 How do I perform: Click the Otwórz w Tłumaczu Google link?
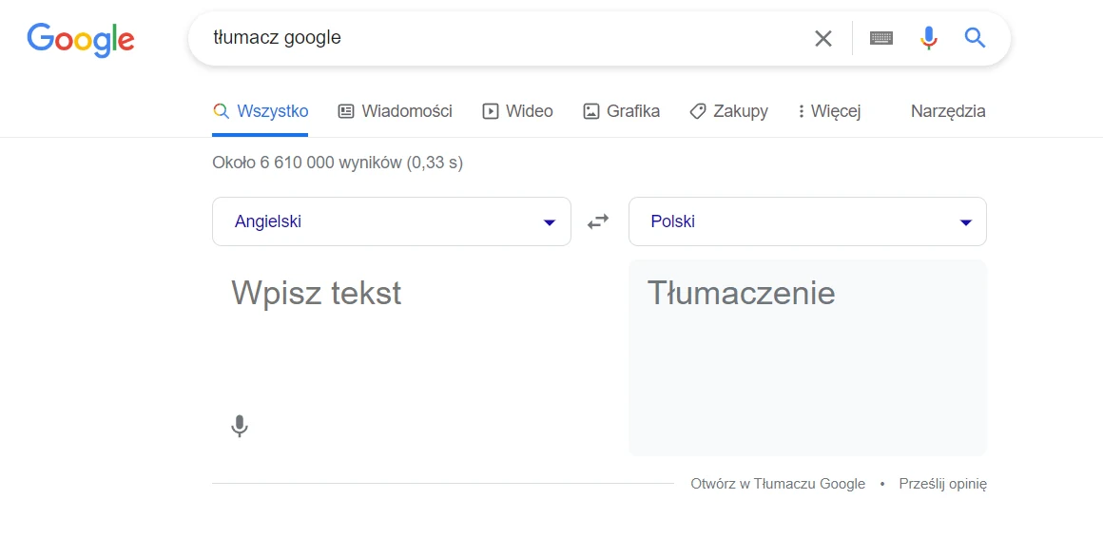click(x=778, y=484)
